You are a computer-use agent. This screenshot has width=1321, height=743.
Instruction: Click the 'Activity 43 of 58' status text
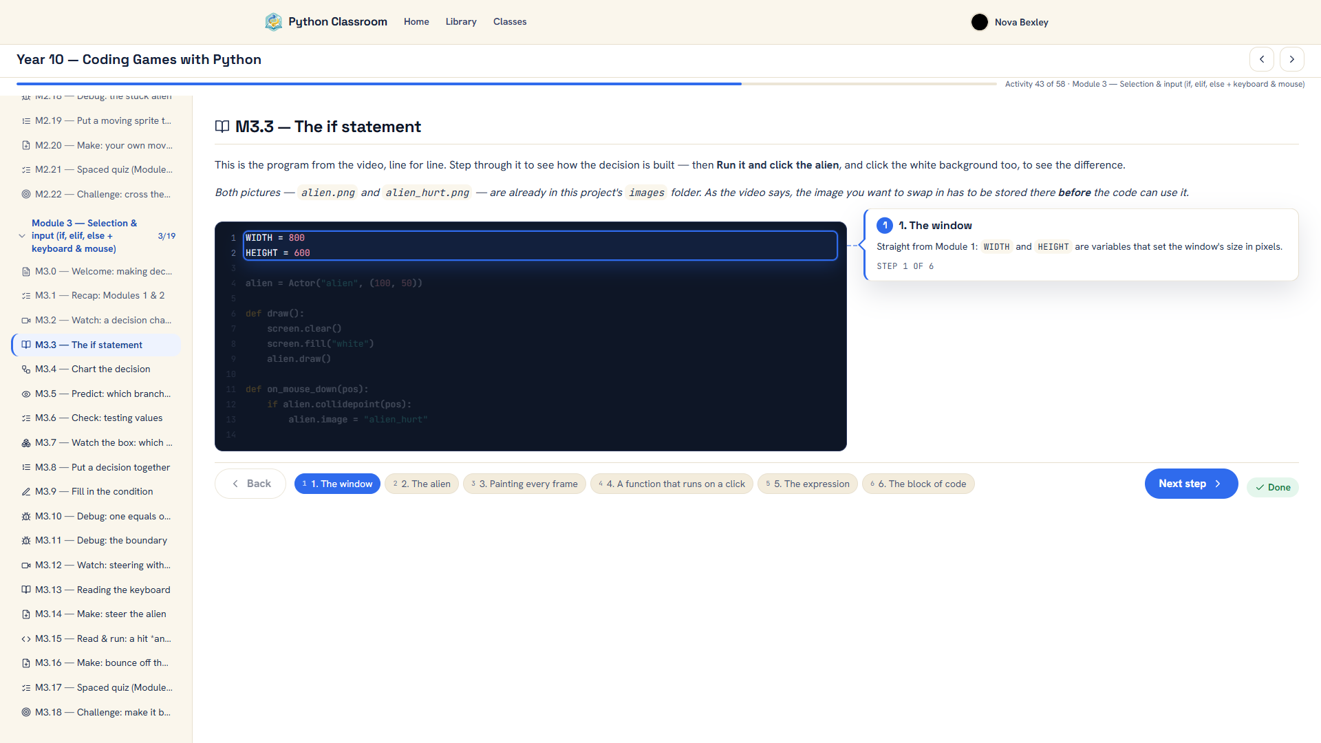tap(1035, 84)
